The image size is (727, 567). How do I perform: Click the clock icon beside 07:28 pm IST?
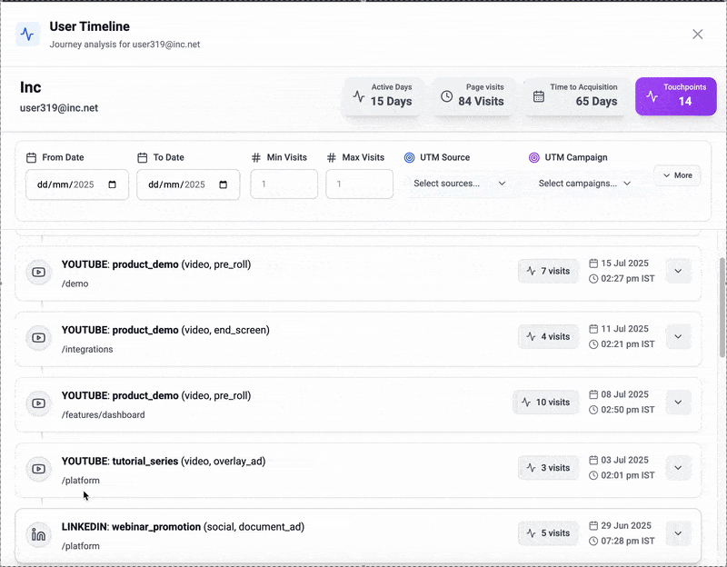pyautogui.click(x=593, y=541)
